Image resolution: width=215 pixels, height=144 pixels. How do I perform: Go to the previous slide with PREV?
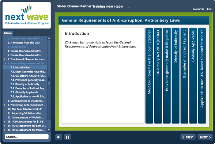coord(188,137)
